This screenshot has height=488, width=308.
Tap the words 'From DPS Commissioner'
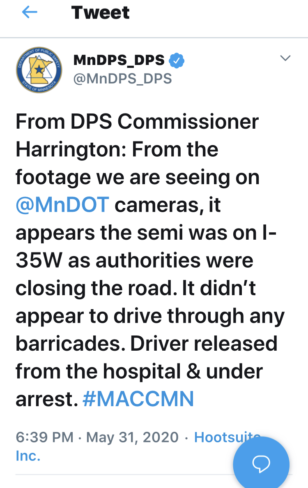tap(137, 121)
